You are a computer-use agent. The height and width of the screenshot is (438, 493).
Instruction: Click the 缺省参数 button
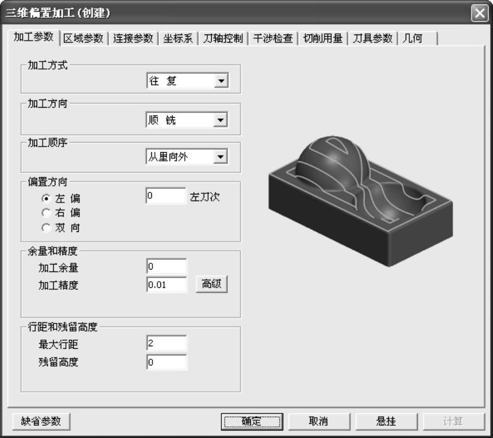click(x=41, y=421)
